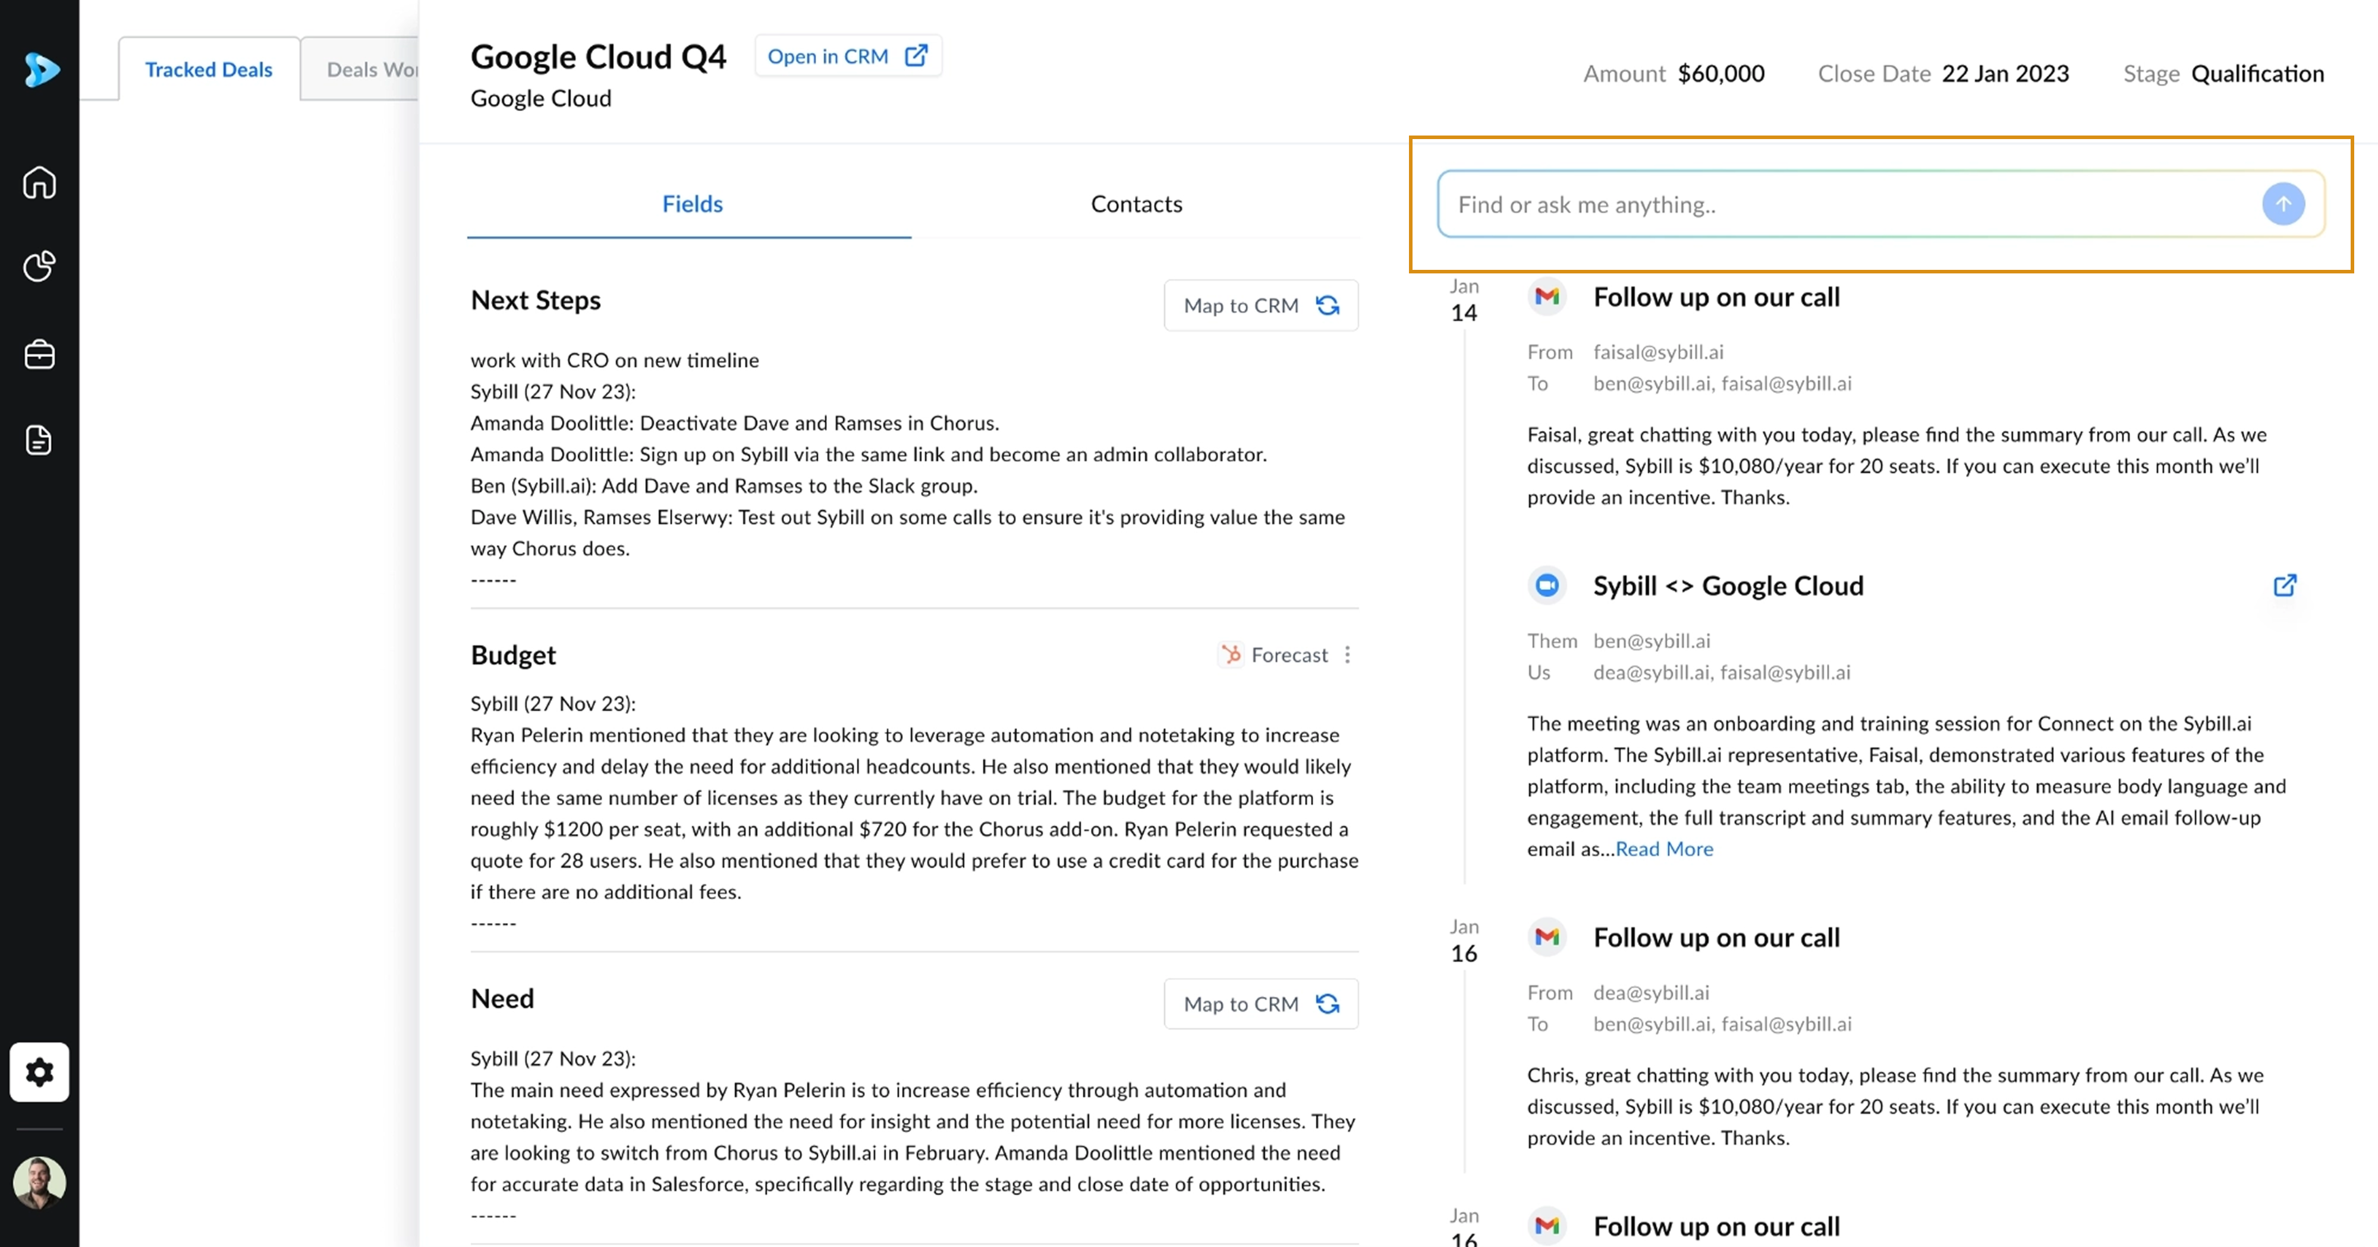The width and height of the screenshot is (2378, 1247).
Task: Click the sync icon in Next Steps Map to CRM
Action: tap(1328, 306)
